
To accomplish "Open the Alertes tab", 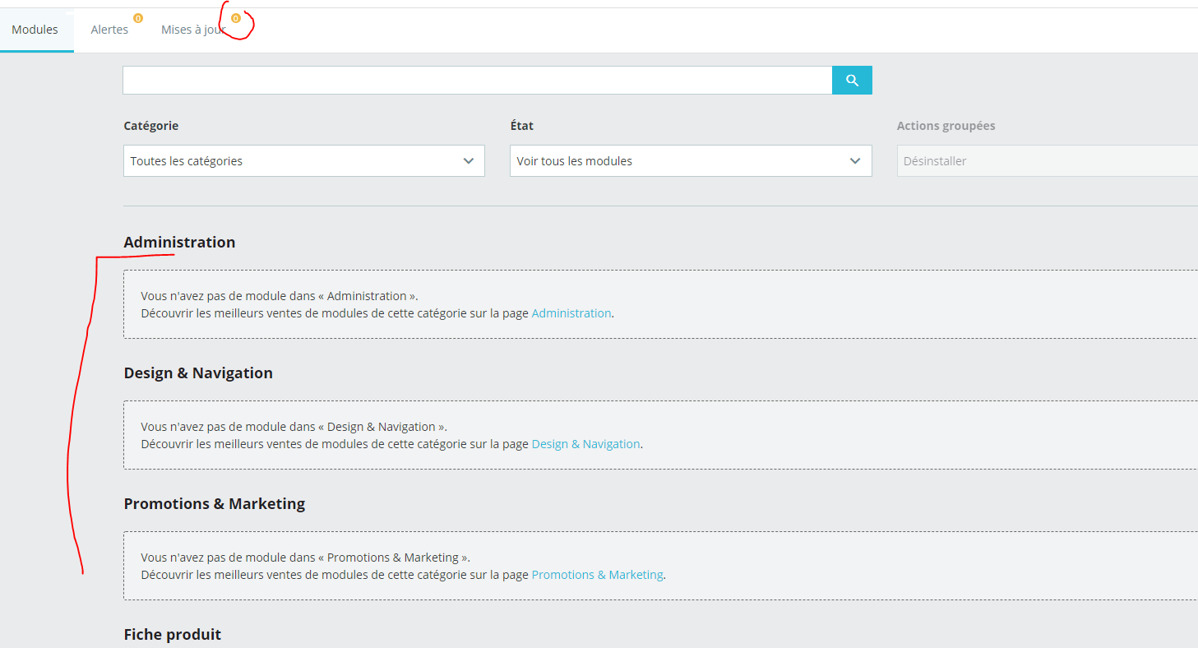I will point(109,30).
